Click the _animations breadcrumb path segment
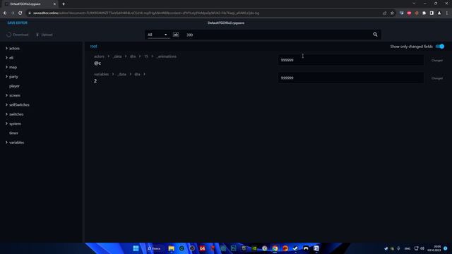The height and width of the screenshot is (254, 452). pos(167,56)
